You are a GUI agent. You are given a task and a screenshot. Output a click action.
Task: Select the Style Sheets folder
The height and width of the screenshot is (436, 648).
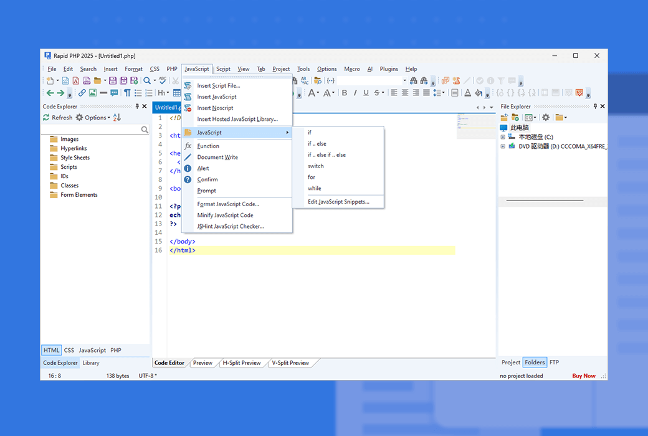(75, 158)
